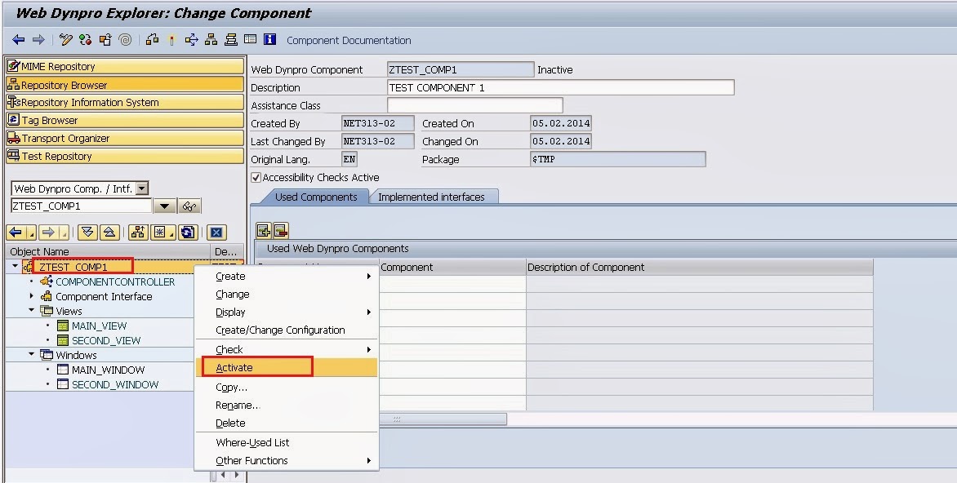This screenshot has width=957, height=483.
Task: Click the Delete Row icon above components table
Action: (280, 231)
